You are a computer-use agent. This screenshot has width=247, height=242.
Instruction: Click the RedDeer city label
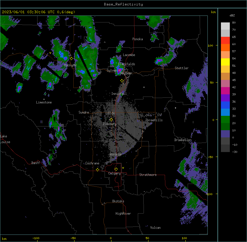(x=126, y=74)
